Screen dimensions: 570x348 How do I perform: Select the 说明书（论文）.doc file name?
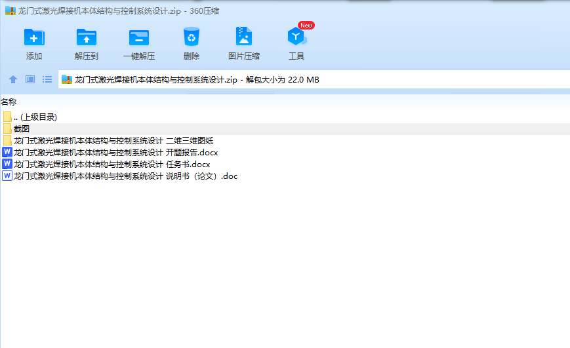125,176
